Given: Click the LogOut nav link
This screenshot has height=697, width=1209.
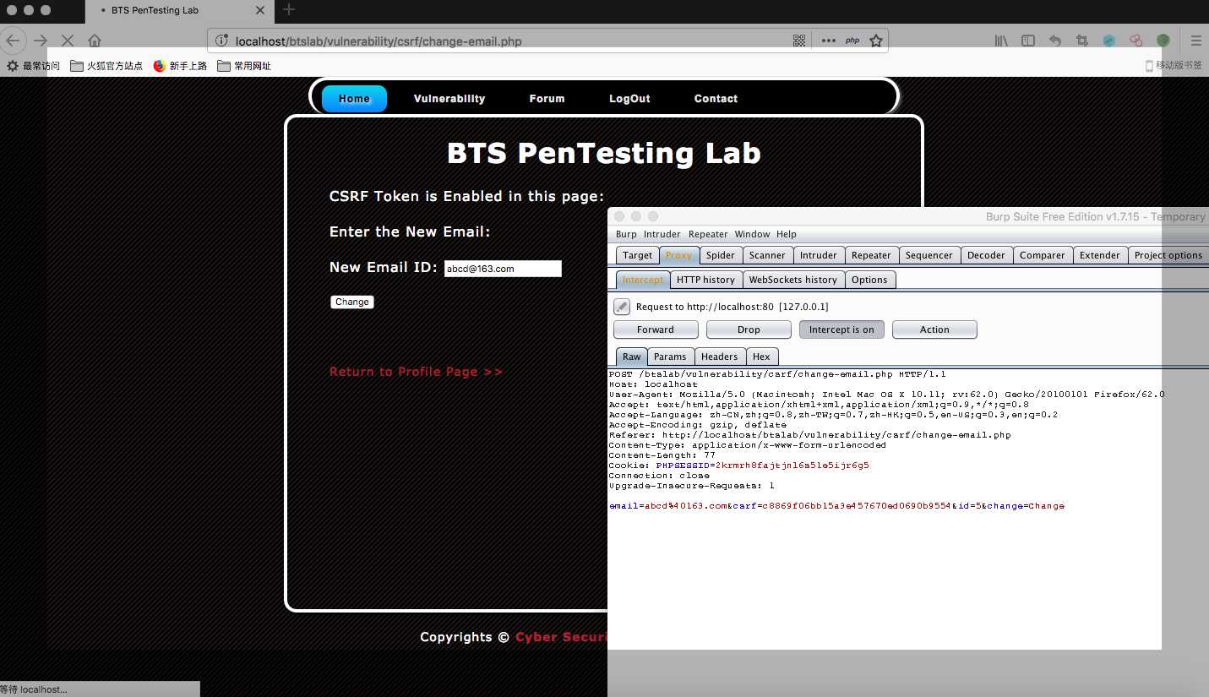Looking at the screenshot, I should (630, 99).
